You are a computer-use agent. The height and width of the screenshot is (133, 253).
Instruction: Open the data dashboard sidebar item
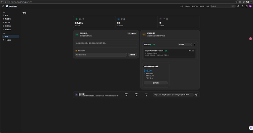click(x=11, y=19)
